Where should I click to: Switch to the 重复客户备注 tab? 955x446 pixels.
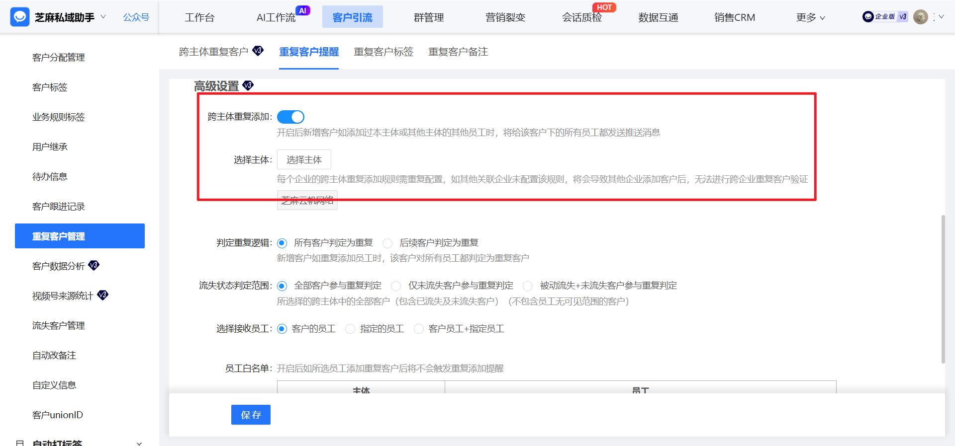click(x=458, y=52)
